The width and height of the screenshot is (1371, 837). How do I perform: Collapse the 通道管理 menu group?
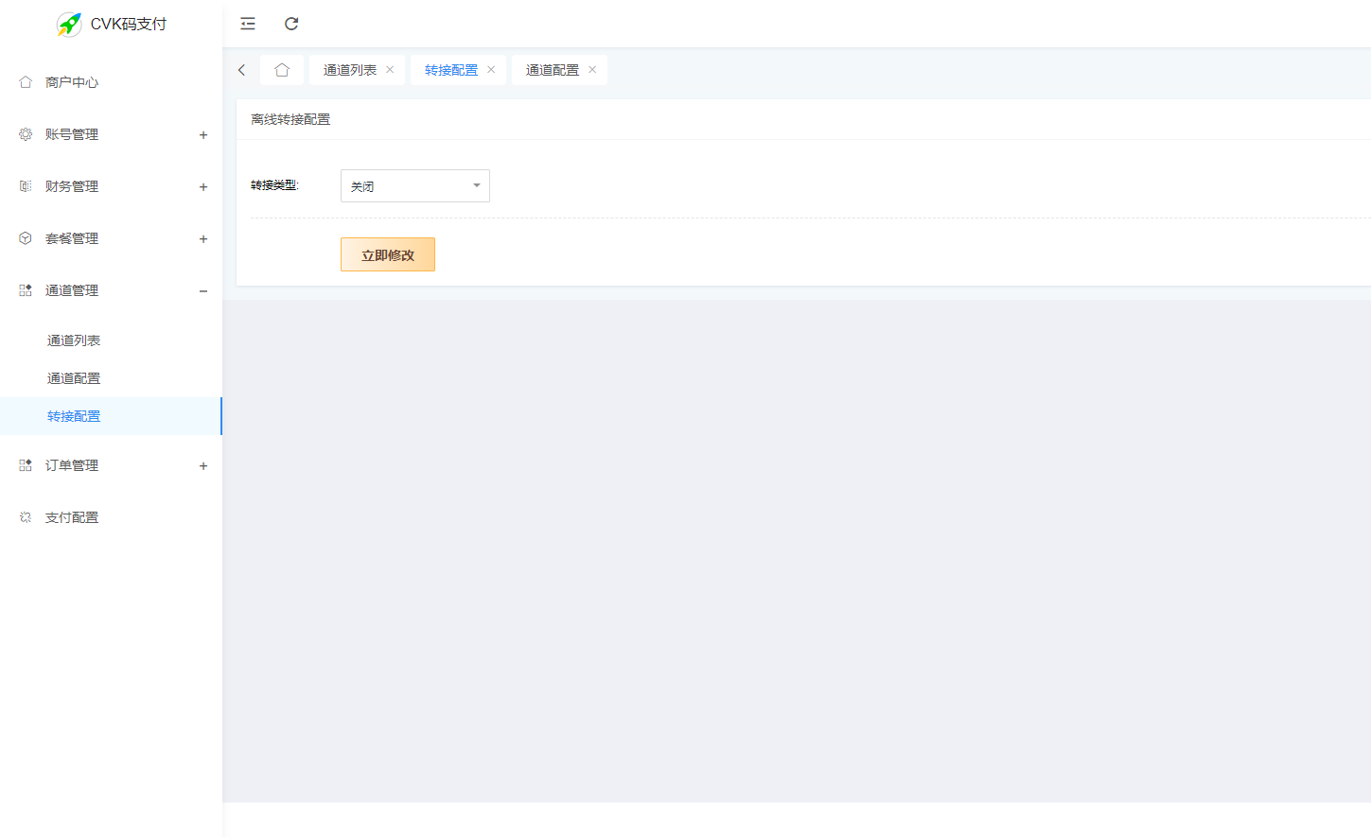[203, 291]
